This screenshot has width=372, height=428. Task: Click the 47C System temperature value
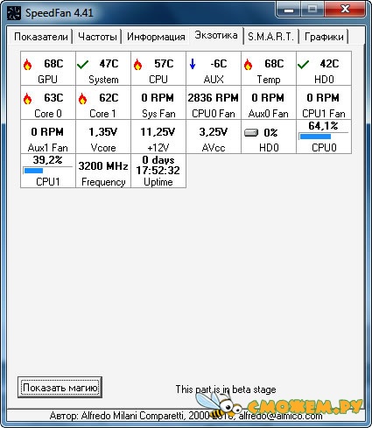click(x=109, y=64)
